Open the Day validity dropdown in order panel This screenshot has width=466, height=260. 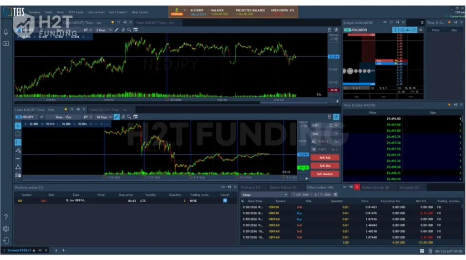[x=325, y=134]
